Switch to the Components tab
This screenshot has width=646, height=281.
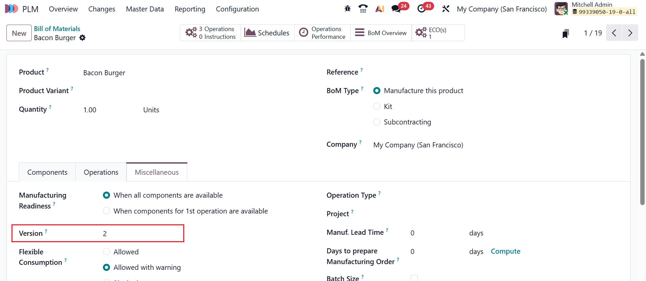47,172
